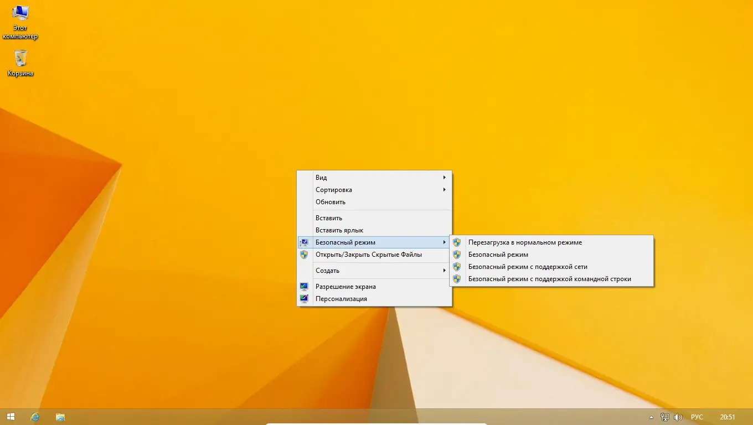Expand the Создать submenu
Screen dimensions: 753x425
374,271
